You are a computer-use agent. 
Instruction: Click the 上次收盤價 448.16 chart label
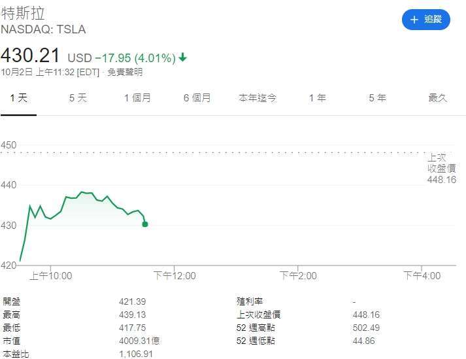tap(442, 168)
